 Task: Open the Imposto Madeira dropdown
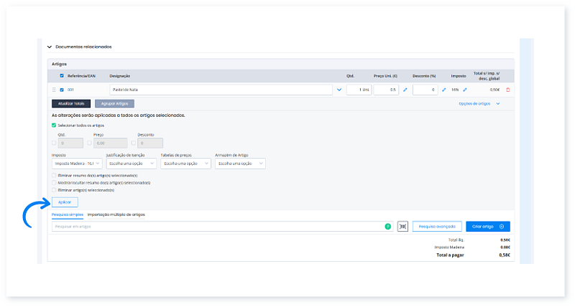[75, 164]
